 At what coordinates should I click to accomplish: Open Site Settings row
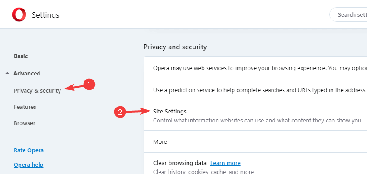pos(255,116)
